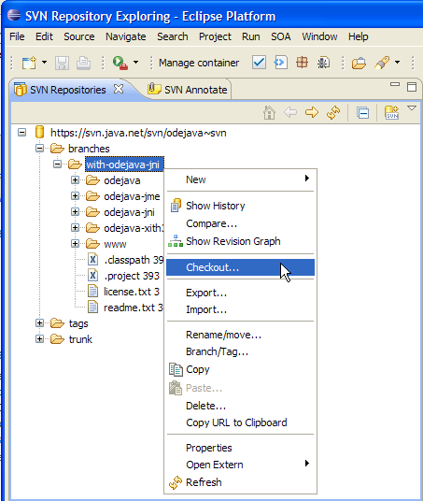Expand the odejava folder
Image resolution: width=423 pixels, height=501 pixels.
[75, 180]
